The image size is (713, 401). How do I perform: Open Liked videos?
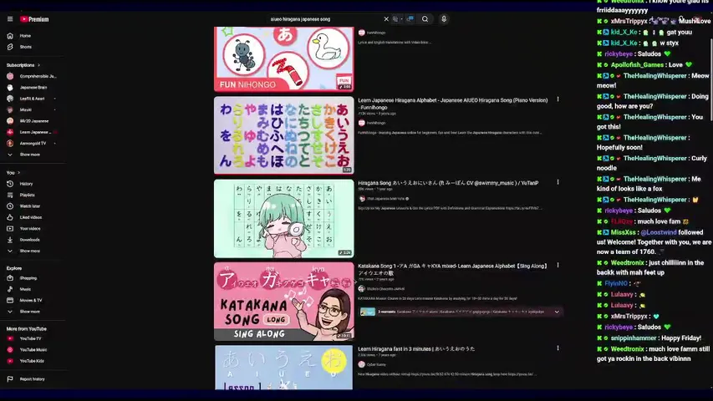(x=24, y=217)
